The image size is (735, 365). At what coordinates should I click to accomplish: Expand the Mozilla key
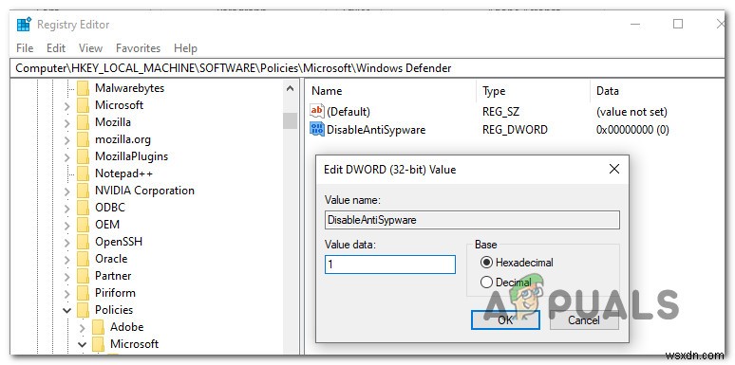point(67,123)
